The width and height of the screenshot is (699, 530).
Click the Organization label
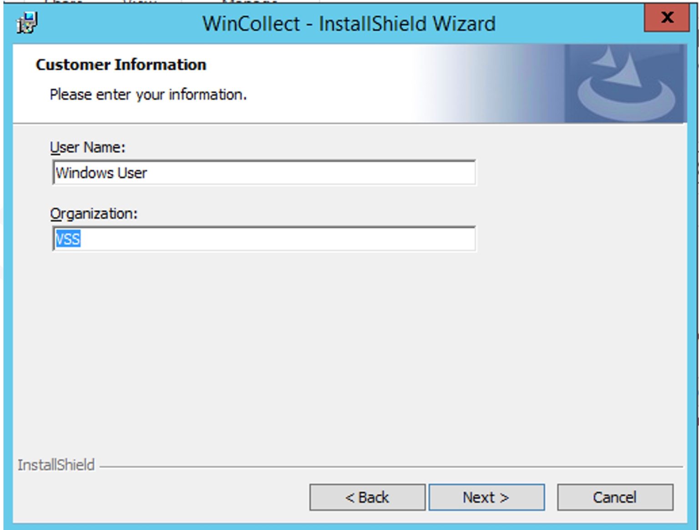[x=94, y=214]
